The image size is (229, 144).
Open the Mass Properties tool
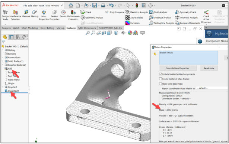44,15
